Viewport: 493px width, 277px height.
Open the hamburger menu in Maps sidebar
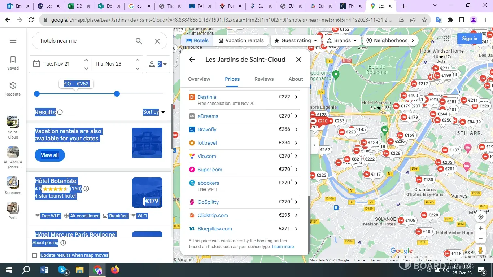(13, 41)
